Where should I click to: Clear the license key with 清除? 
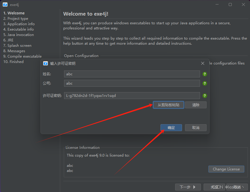coord(196,105)
